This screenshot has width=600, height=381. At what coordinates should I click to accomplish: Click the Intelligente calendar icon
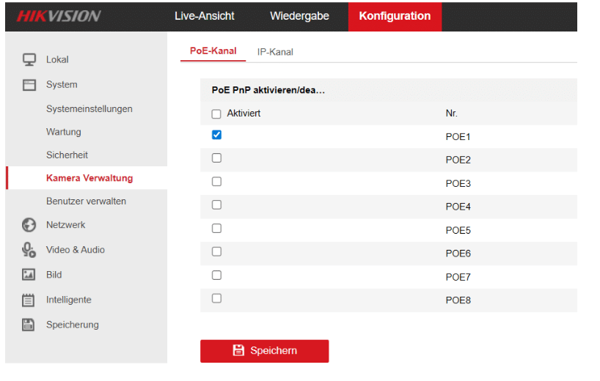(x=29, y=300)
